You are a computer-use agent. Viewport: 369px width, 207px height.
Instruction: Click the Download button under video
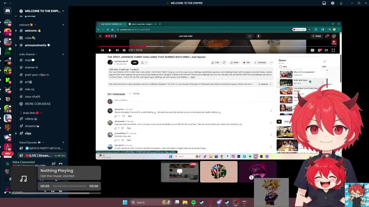pos(260,62)
